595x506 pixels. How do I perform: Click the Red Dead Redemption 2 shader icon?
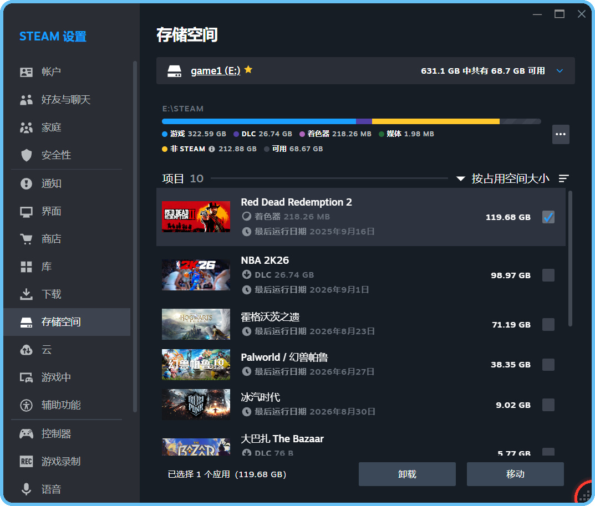(247, 217)
